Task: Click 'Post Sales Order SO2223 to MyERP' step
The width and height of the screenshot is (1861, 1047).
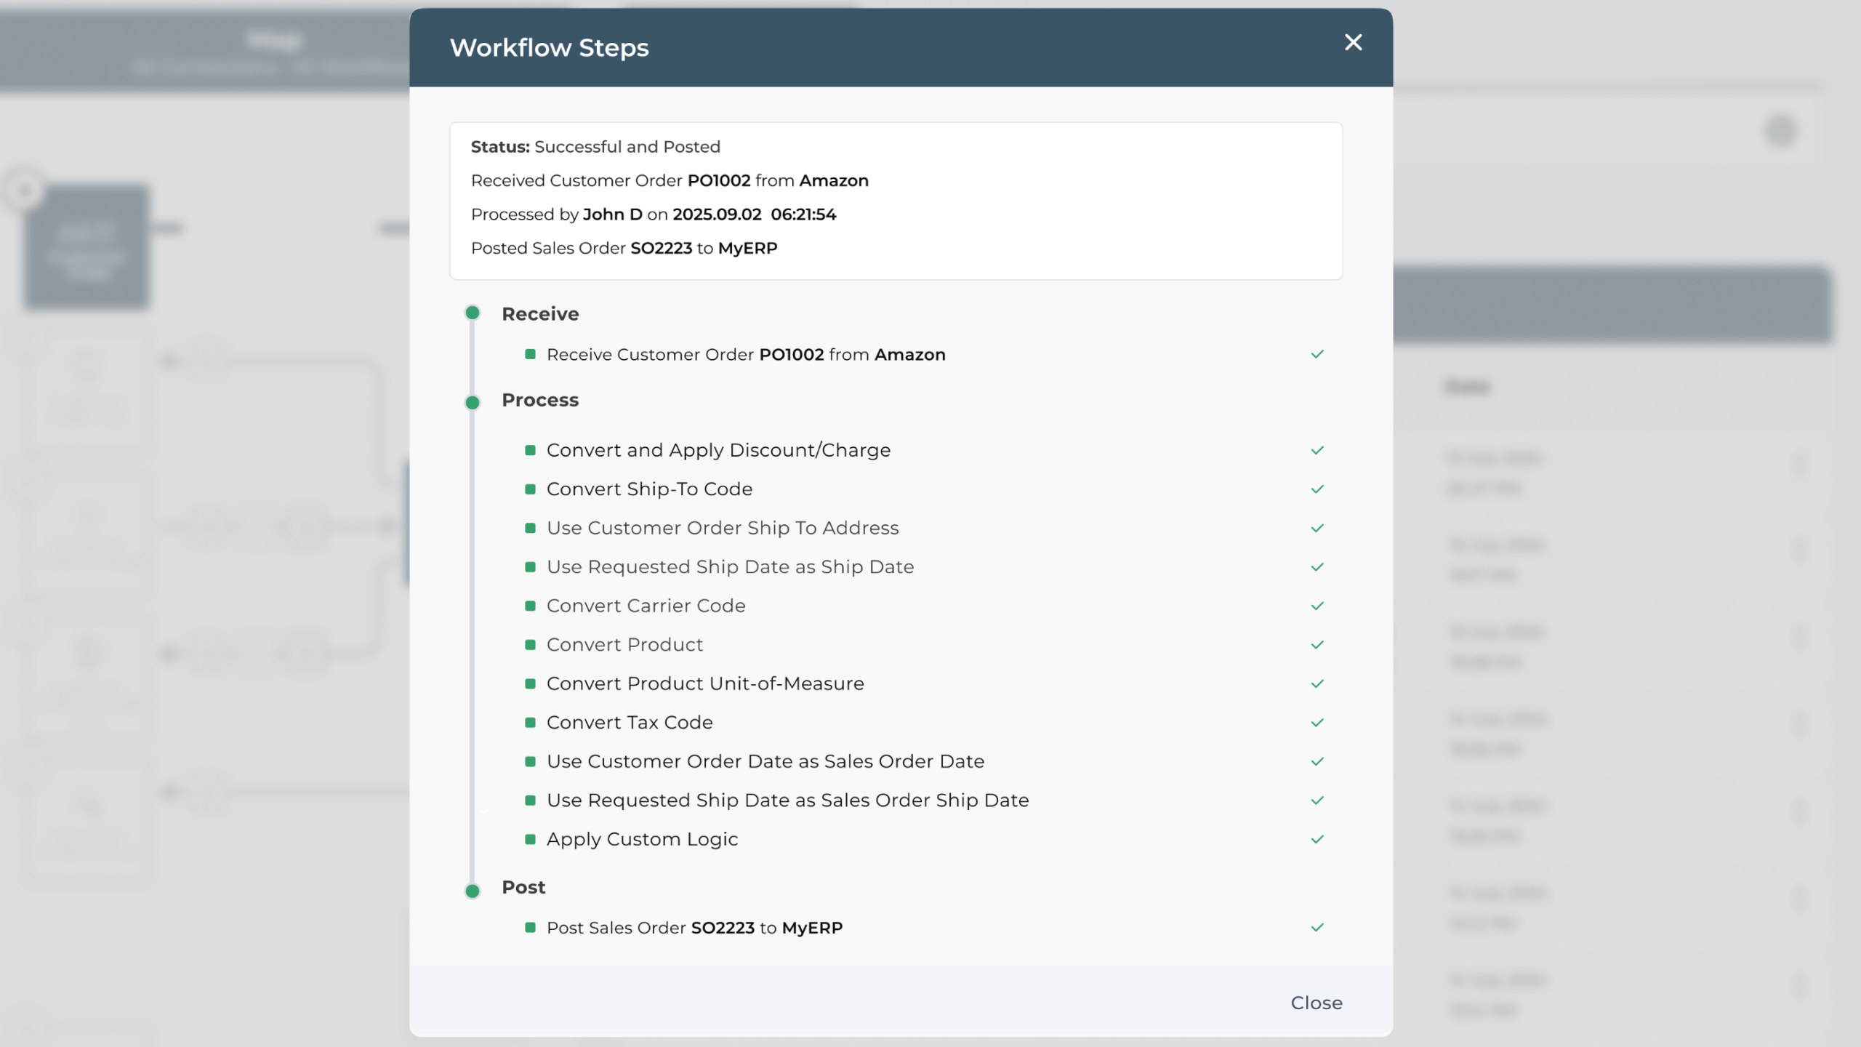Action: pos(694,928)
